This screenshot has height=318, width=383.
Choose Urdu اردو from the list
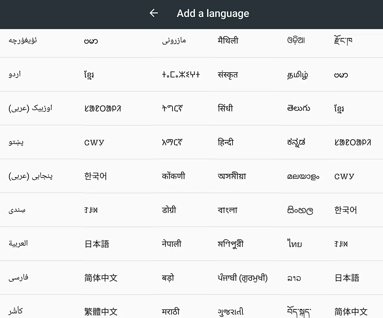(x=15, y=74)
